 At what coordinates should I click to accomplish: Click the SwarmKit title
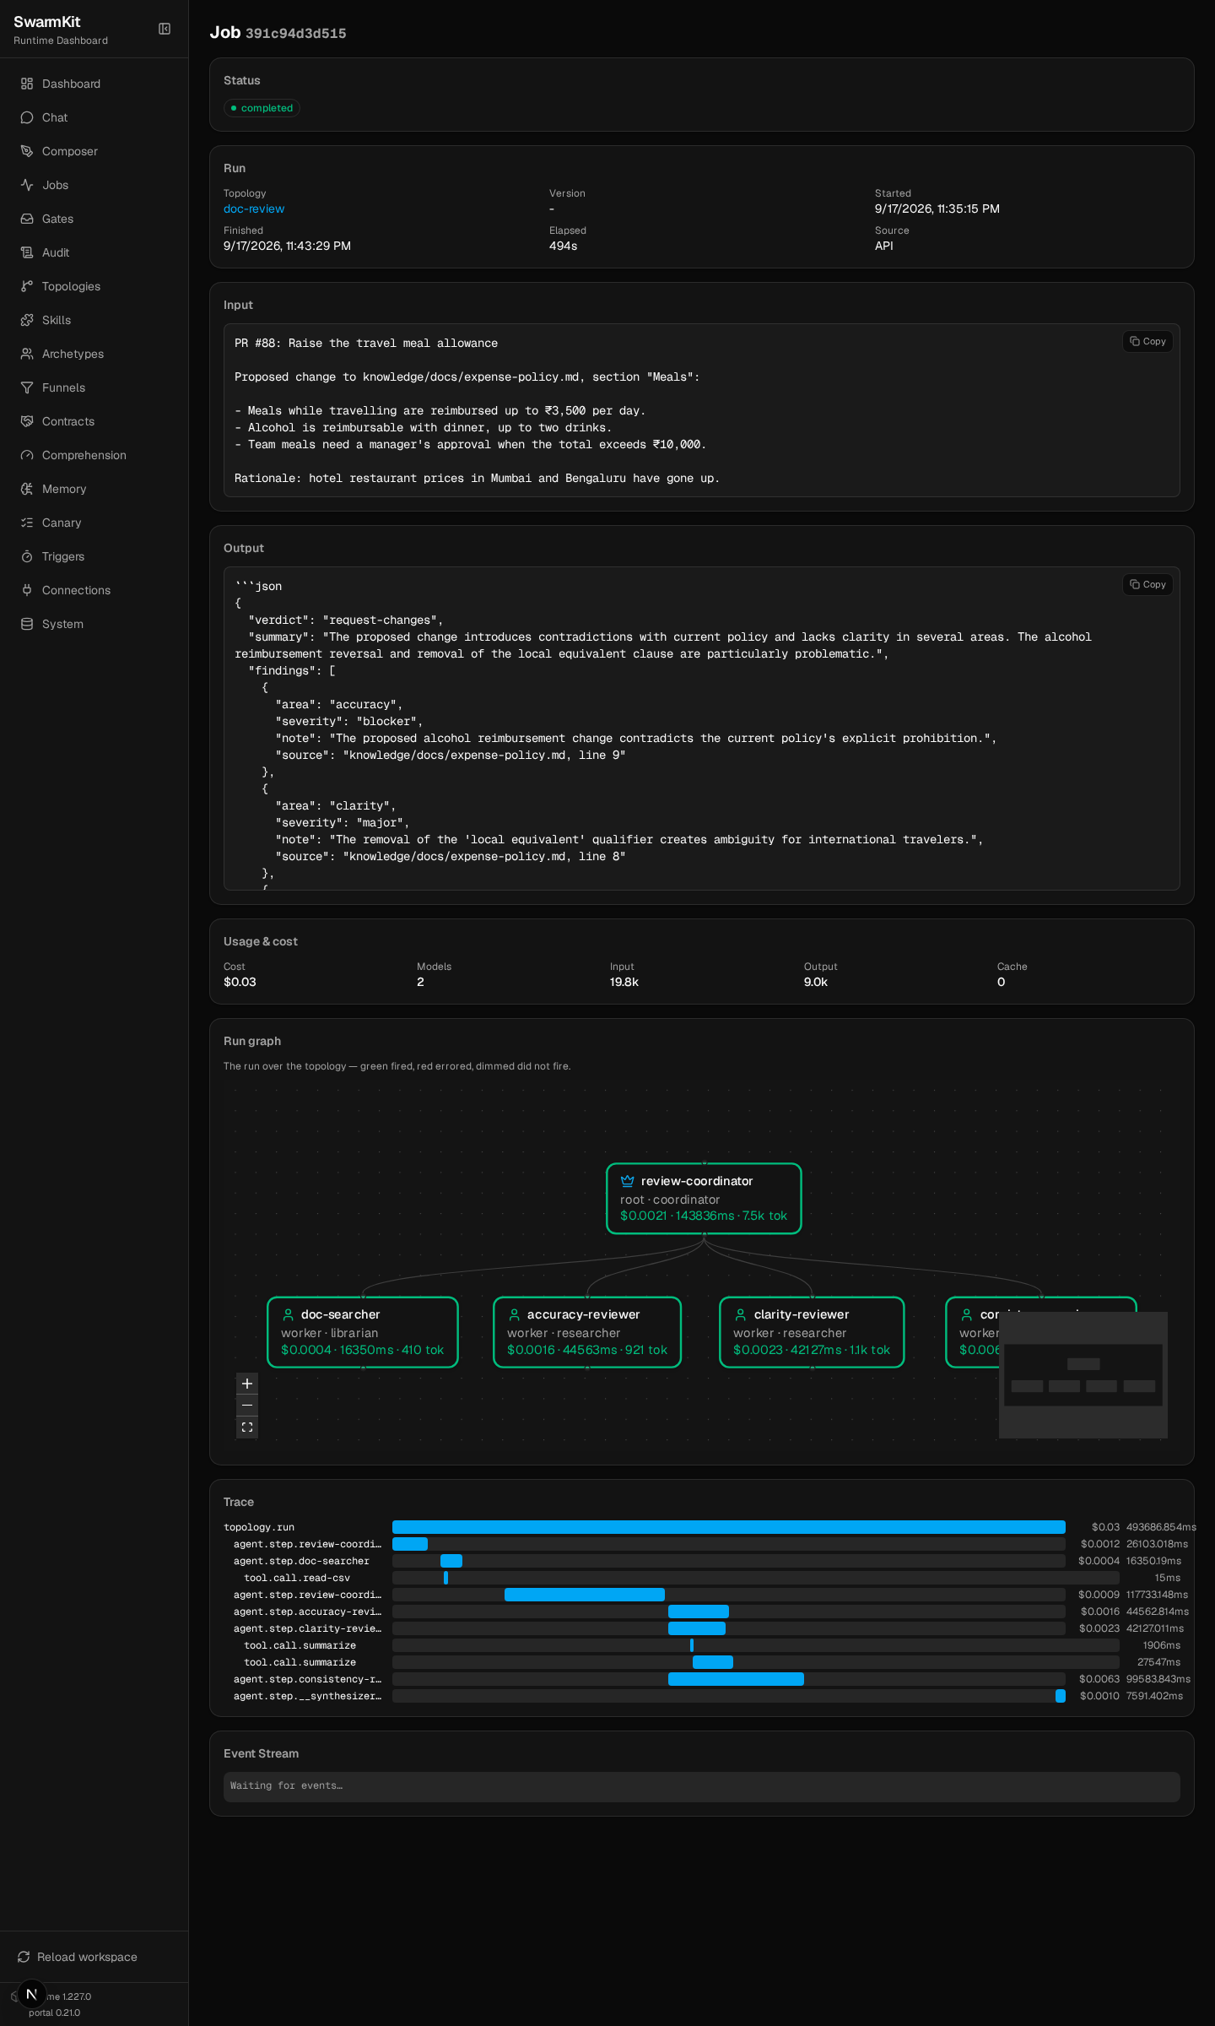click(47, 22)
